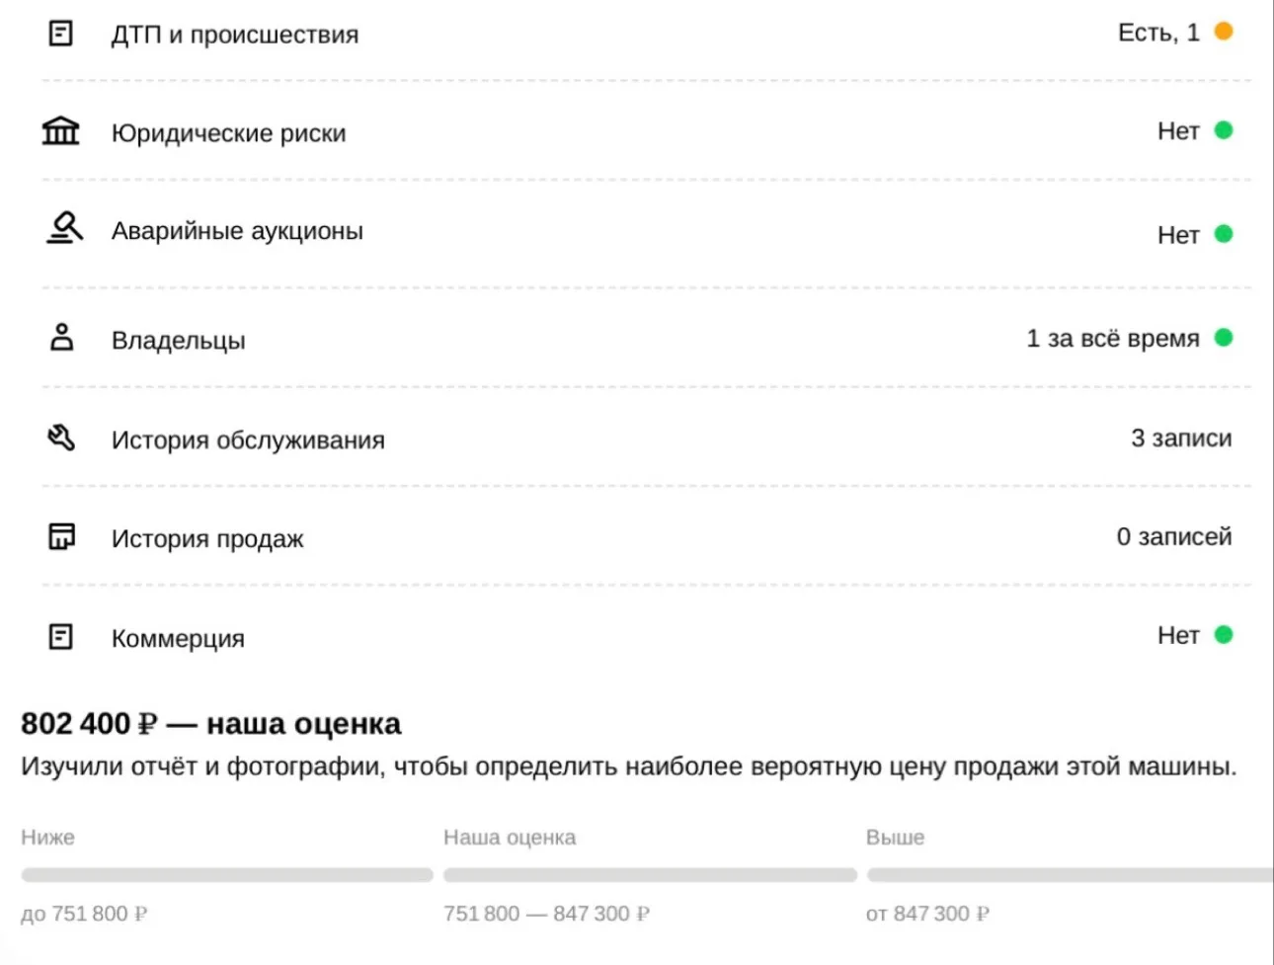The height and width of the screenshot is (965, 1274).
Task: Click the bank building icon for Юридические риски
Action: coord(61,130)
